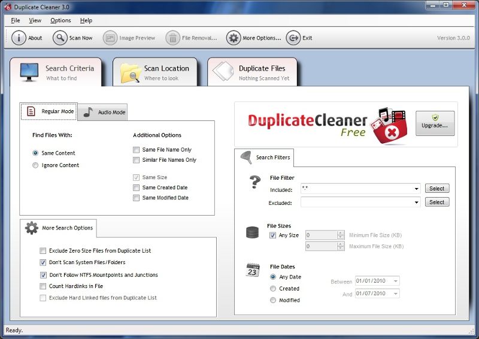Screen dimensions: 479x339
Task: Click Select button beside Excluded filter
Action: click(436, 202)
